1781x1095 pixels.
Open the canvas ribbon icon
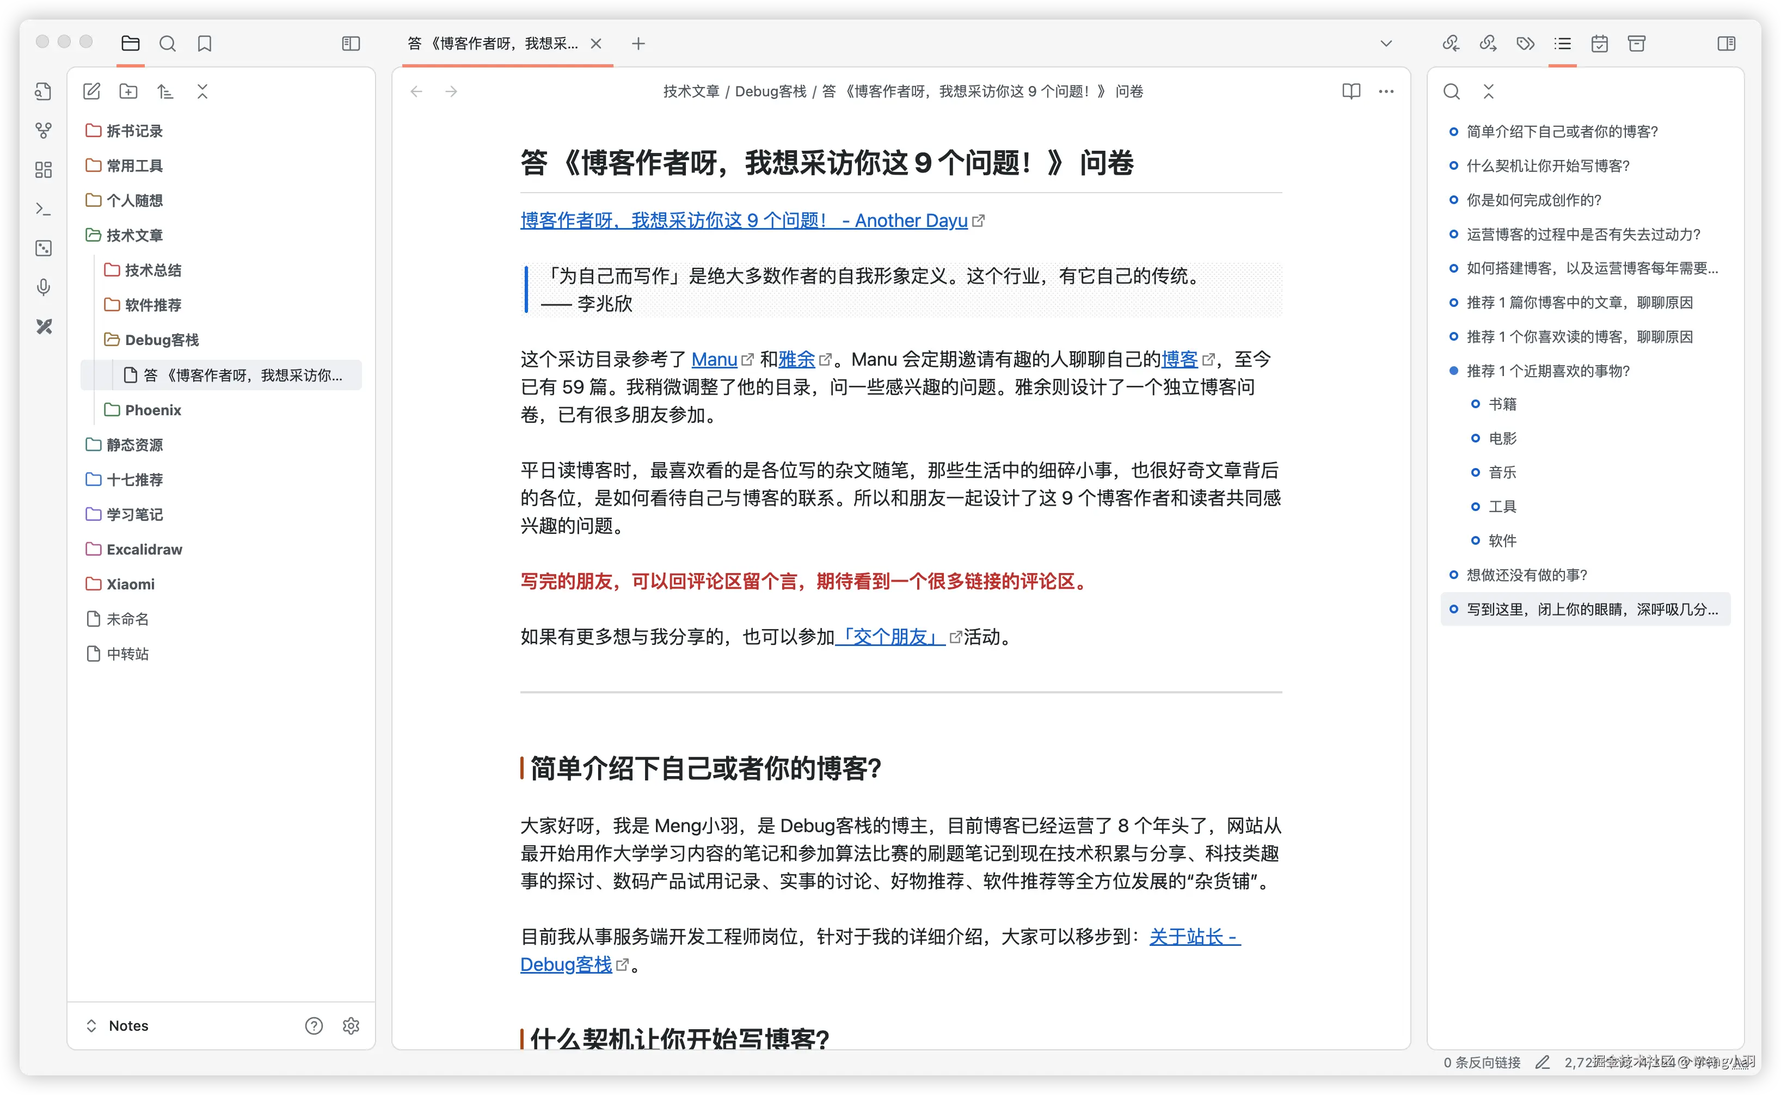44,169
